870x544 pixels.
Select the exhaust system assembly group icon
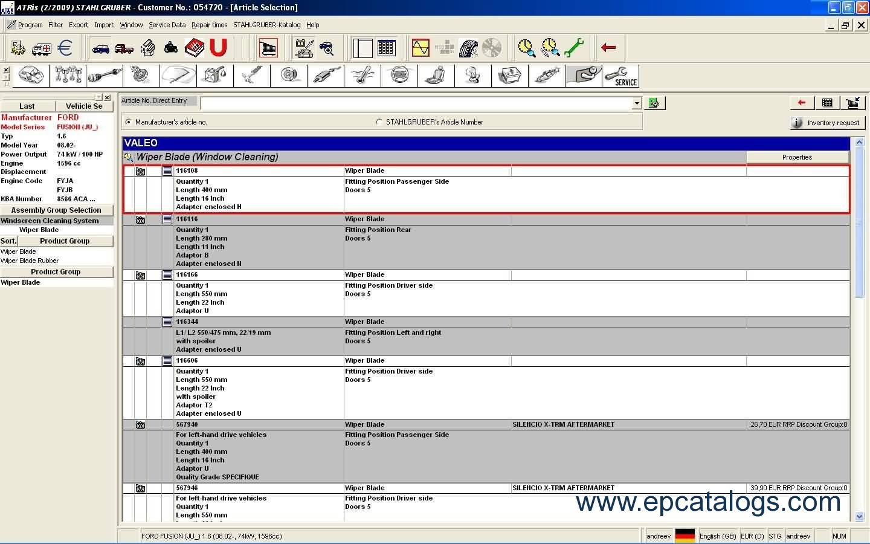(326, 76)
